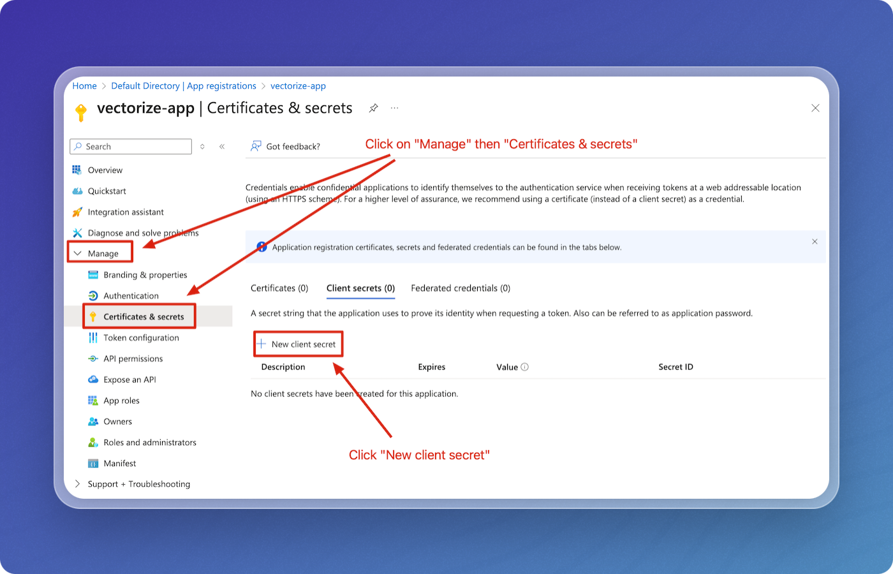Click the sidebar search magnifier icon

coord(78,147)
